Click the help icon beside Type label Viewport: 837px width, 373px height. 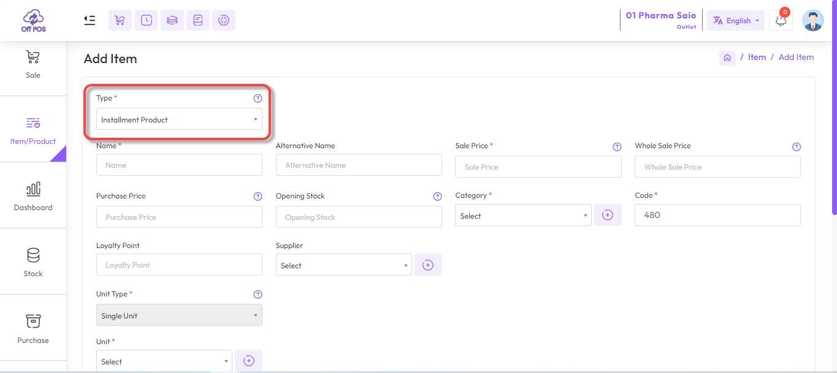pos(258,98)
